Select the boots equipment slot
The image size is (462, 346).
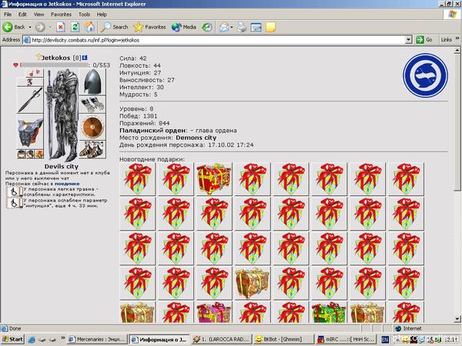click(x=92, y=149)
